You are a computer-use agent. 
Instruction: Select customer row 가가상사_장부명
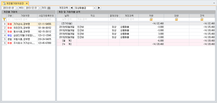[x=28, y=24]
